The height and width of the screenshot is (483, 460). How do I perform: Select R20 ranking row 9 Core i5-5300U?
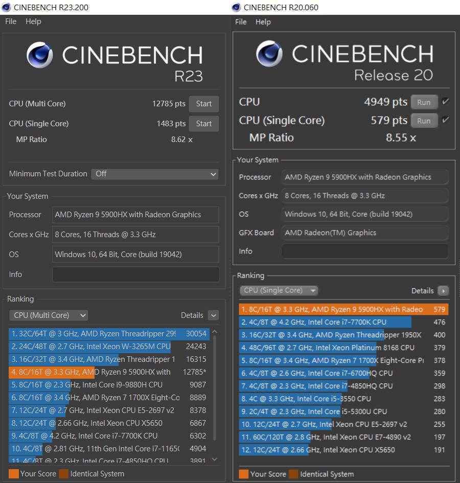pyautogui.click(x=343, y=411)
